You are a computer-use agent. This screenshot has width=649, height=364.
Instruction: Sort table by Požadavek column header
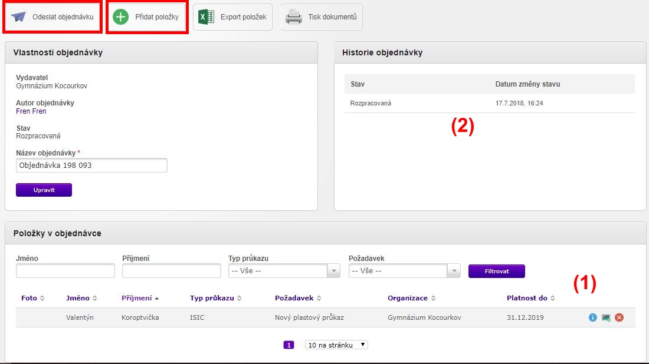click(x=298, y=298)
